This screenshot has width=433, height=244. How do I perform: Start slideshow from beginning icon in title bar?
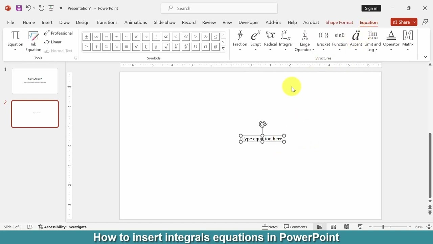(51, 8)
